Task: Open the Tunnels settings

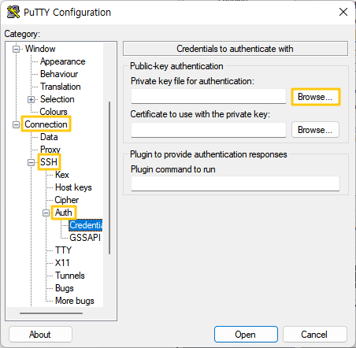Action: click(70, 276)
